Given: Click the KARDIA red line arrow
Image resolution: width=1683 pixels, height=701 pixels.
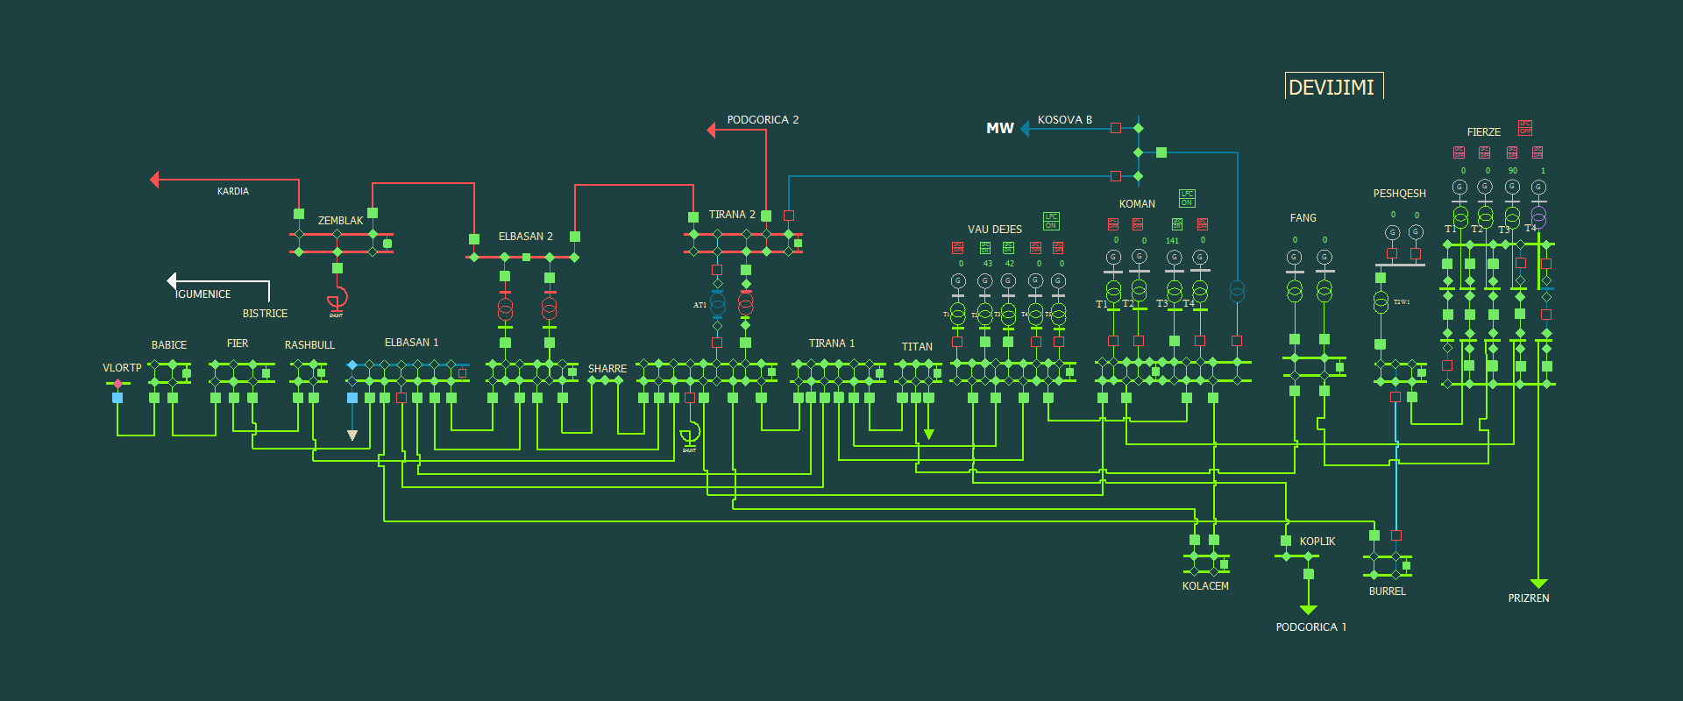Looking at the screenshot, I should [155, 180].
